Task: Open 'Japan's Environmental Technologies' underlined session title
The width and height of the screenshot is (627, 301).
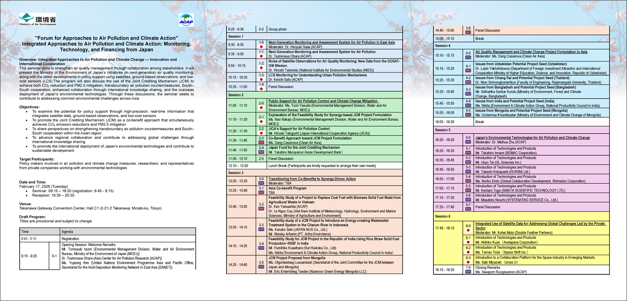Action: click(532, 138)
